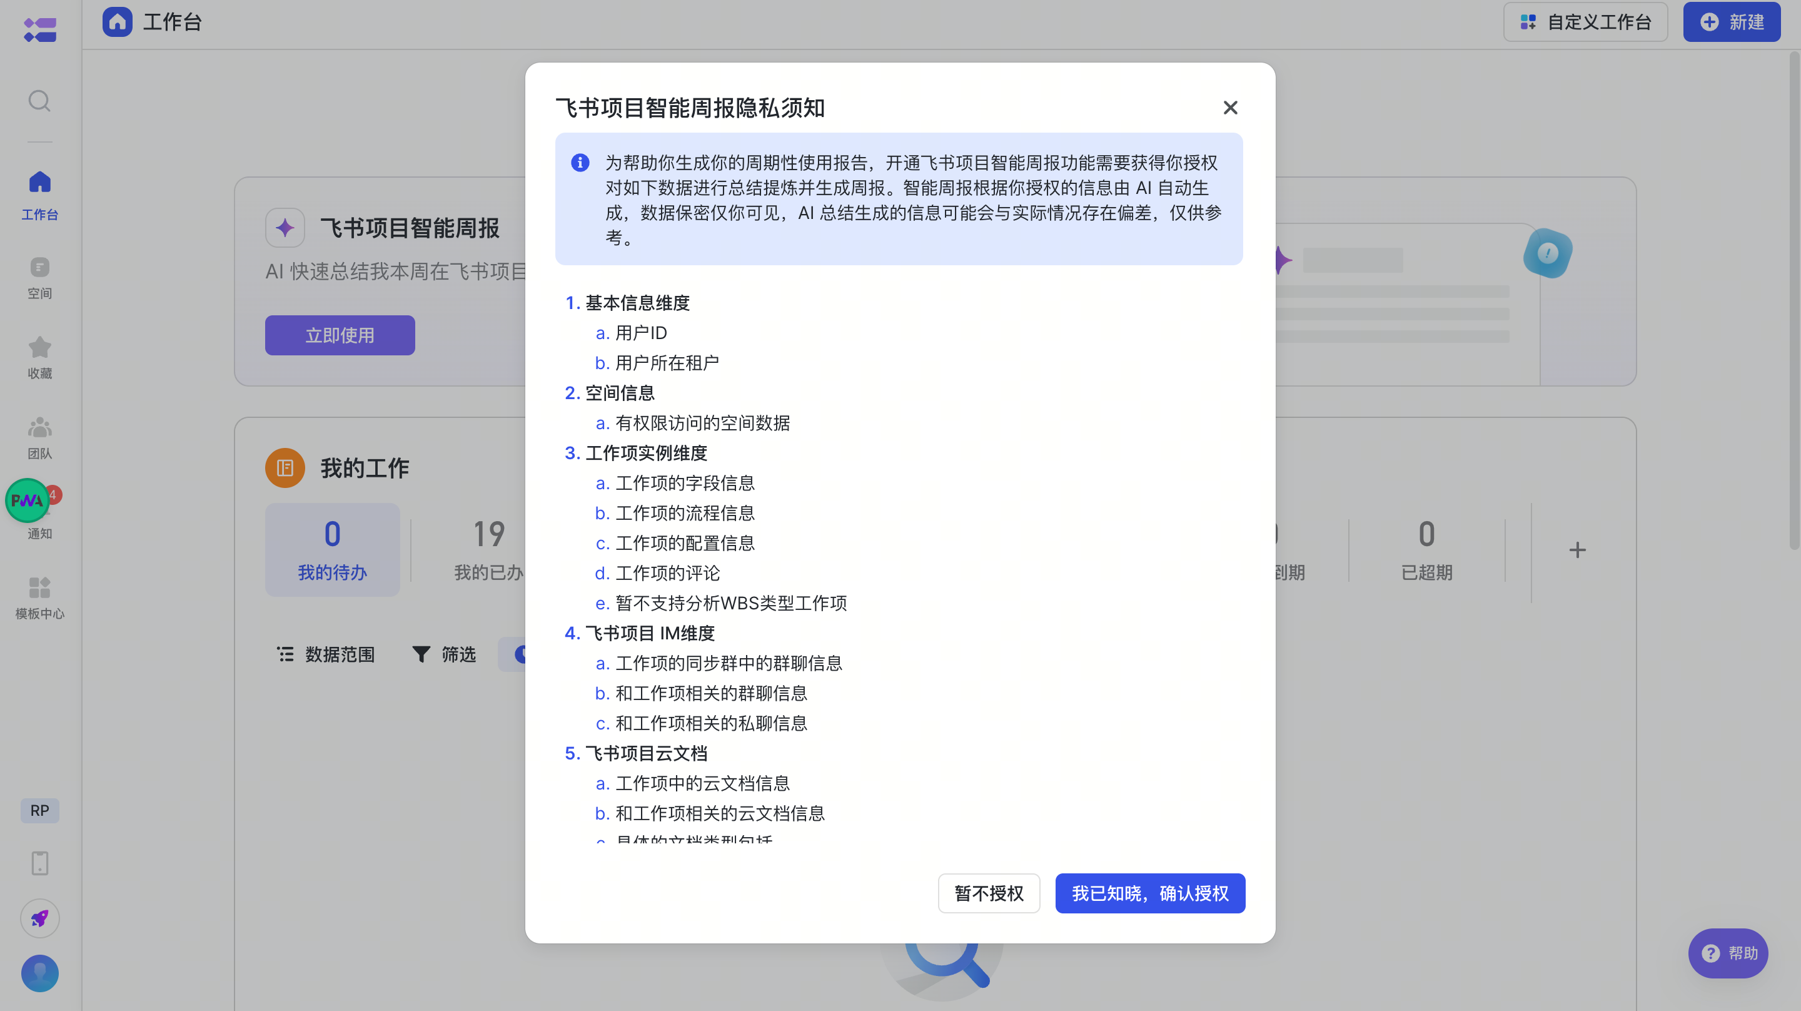Click the mobile device icon in sidebar
Viewport: 1801px width, 1011px height.
(39, 863)
